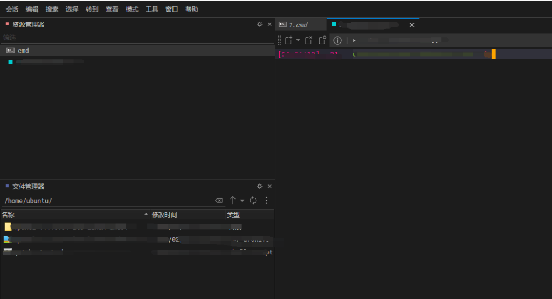Open the session info circle icon
Viewport: 552px width, 299px height.
tap(337, 40)
